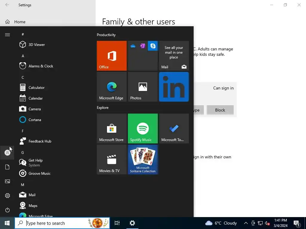Click the Power button in Start

tap(7, 210)
